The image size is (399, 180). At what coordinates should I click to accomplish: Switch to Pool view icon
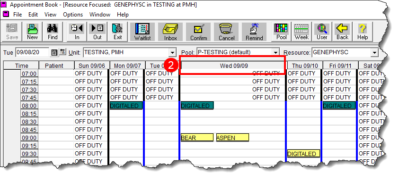pos(281,32)
